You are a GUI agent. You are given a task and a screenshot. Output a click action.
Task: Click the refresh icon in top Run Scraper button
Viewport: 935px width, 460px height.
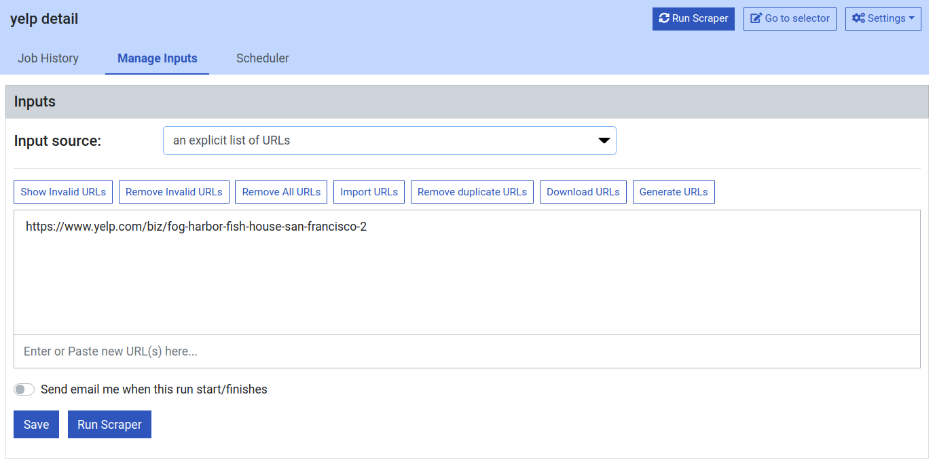point(664,18)
